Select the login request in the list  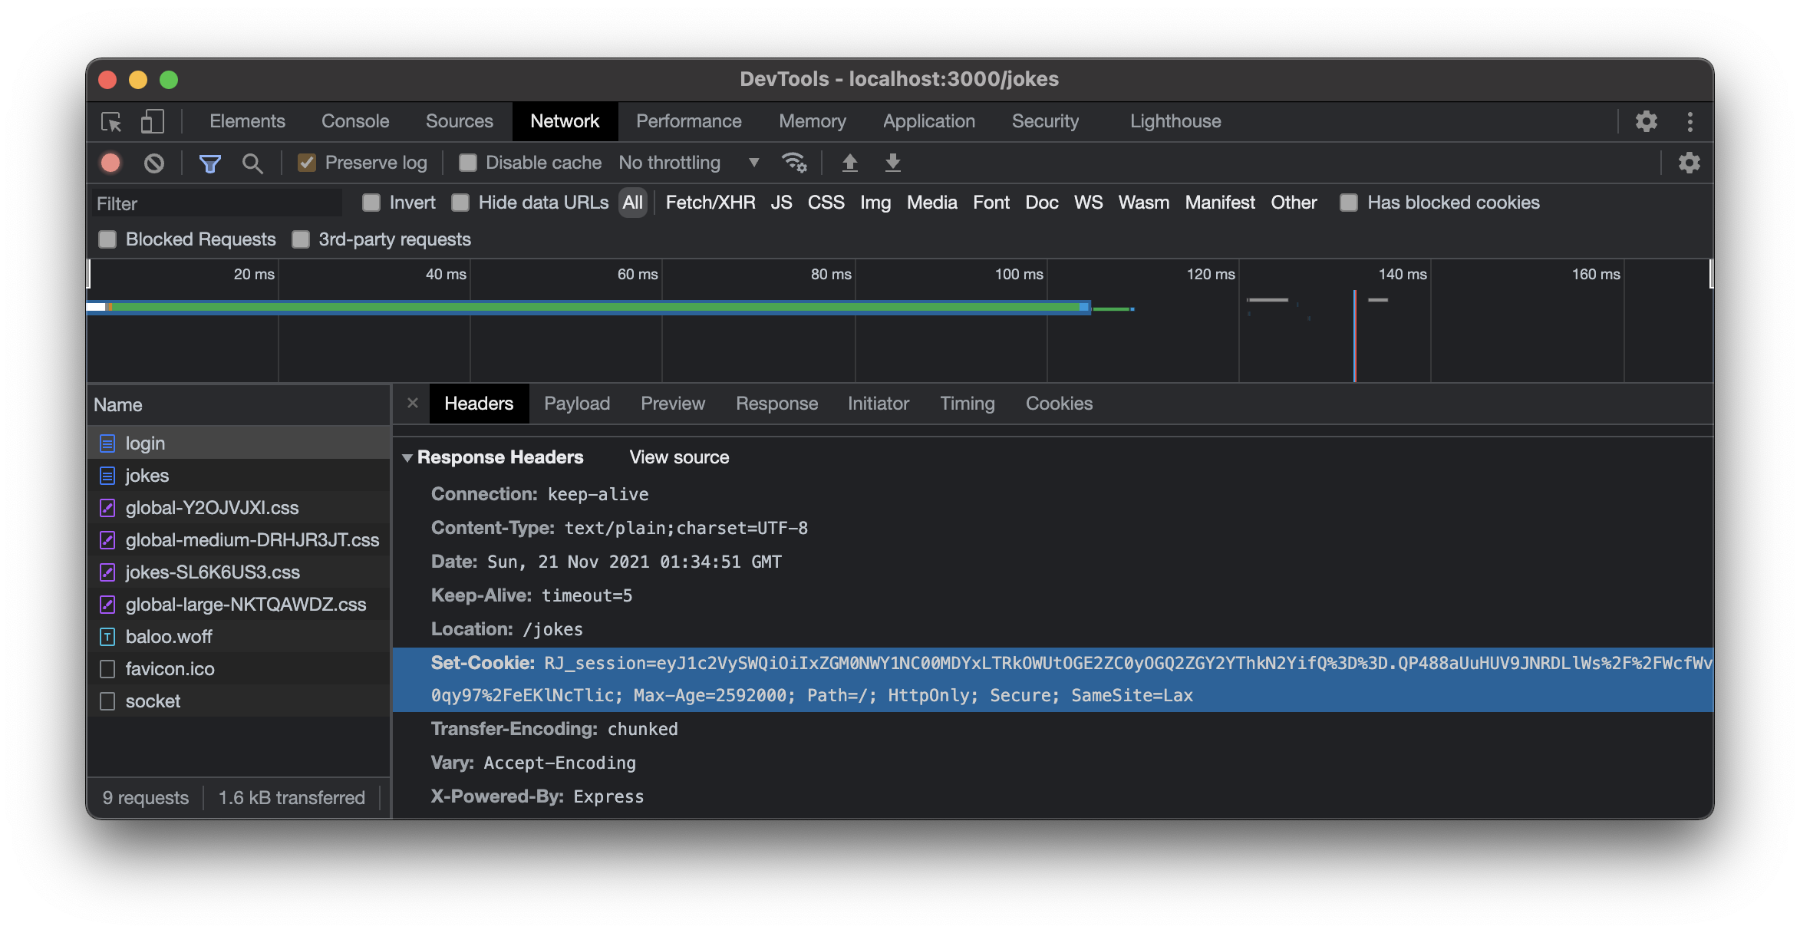click(146, 443)
